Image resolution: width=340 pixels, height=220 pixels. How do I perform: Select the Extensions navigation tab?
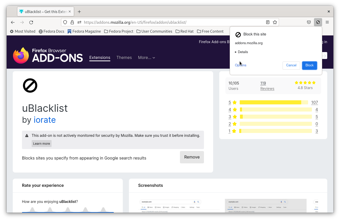[x=100, y=58]
